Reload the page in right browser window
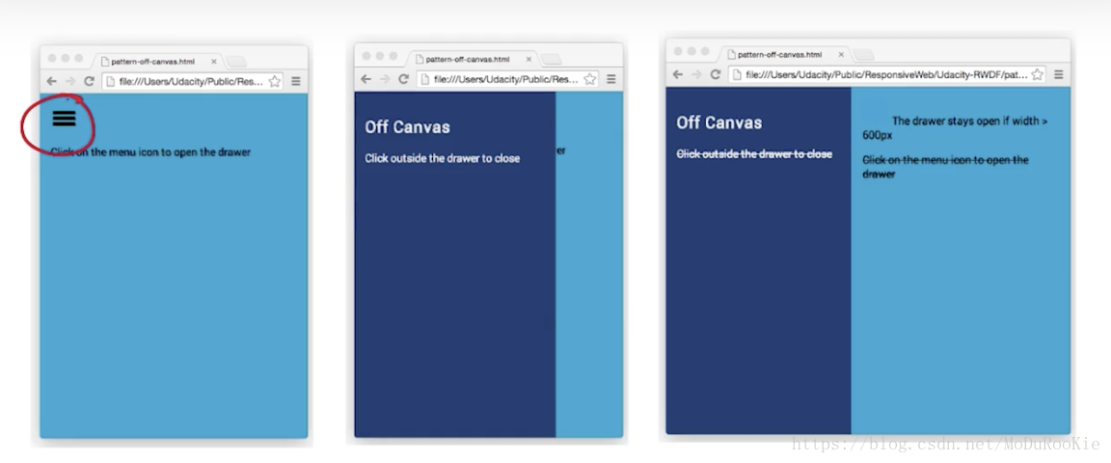The image size is (1111, 463). pos(716,74)
